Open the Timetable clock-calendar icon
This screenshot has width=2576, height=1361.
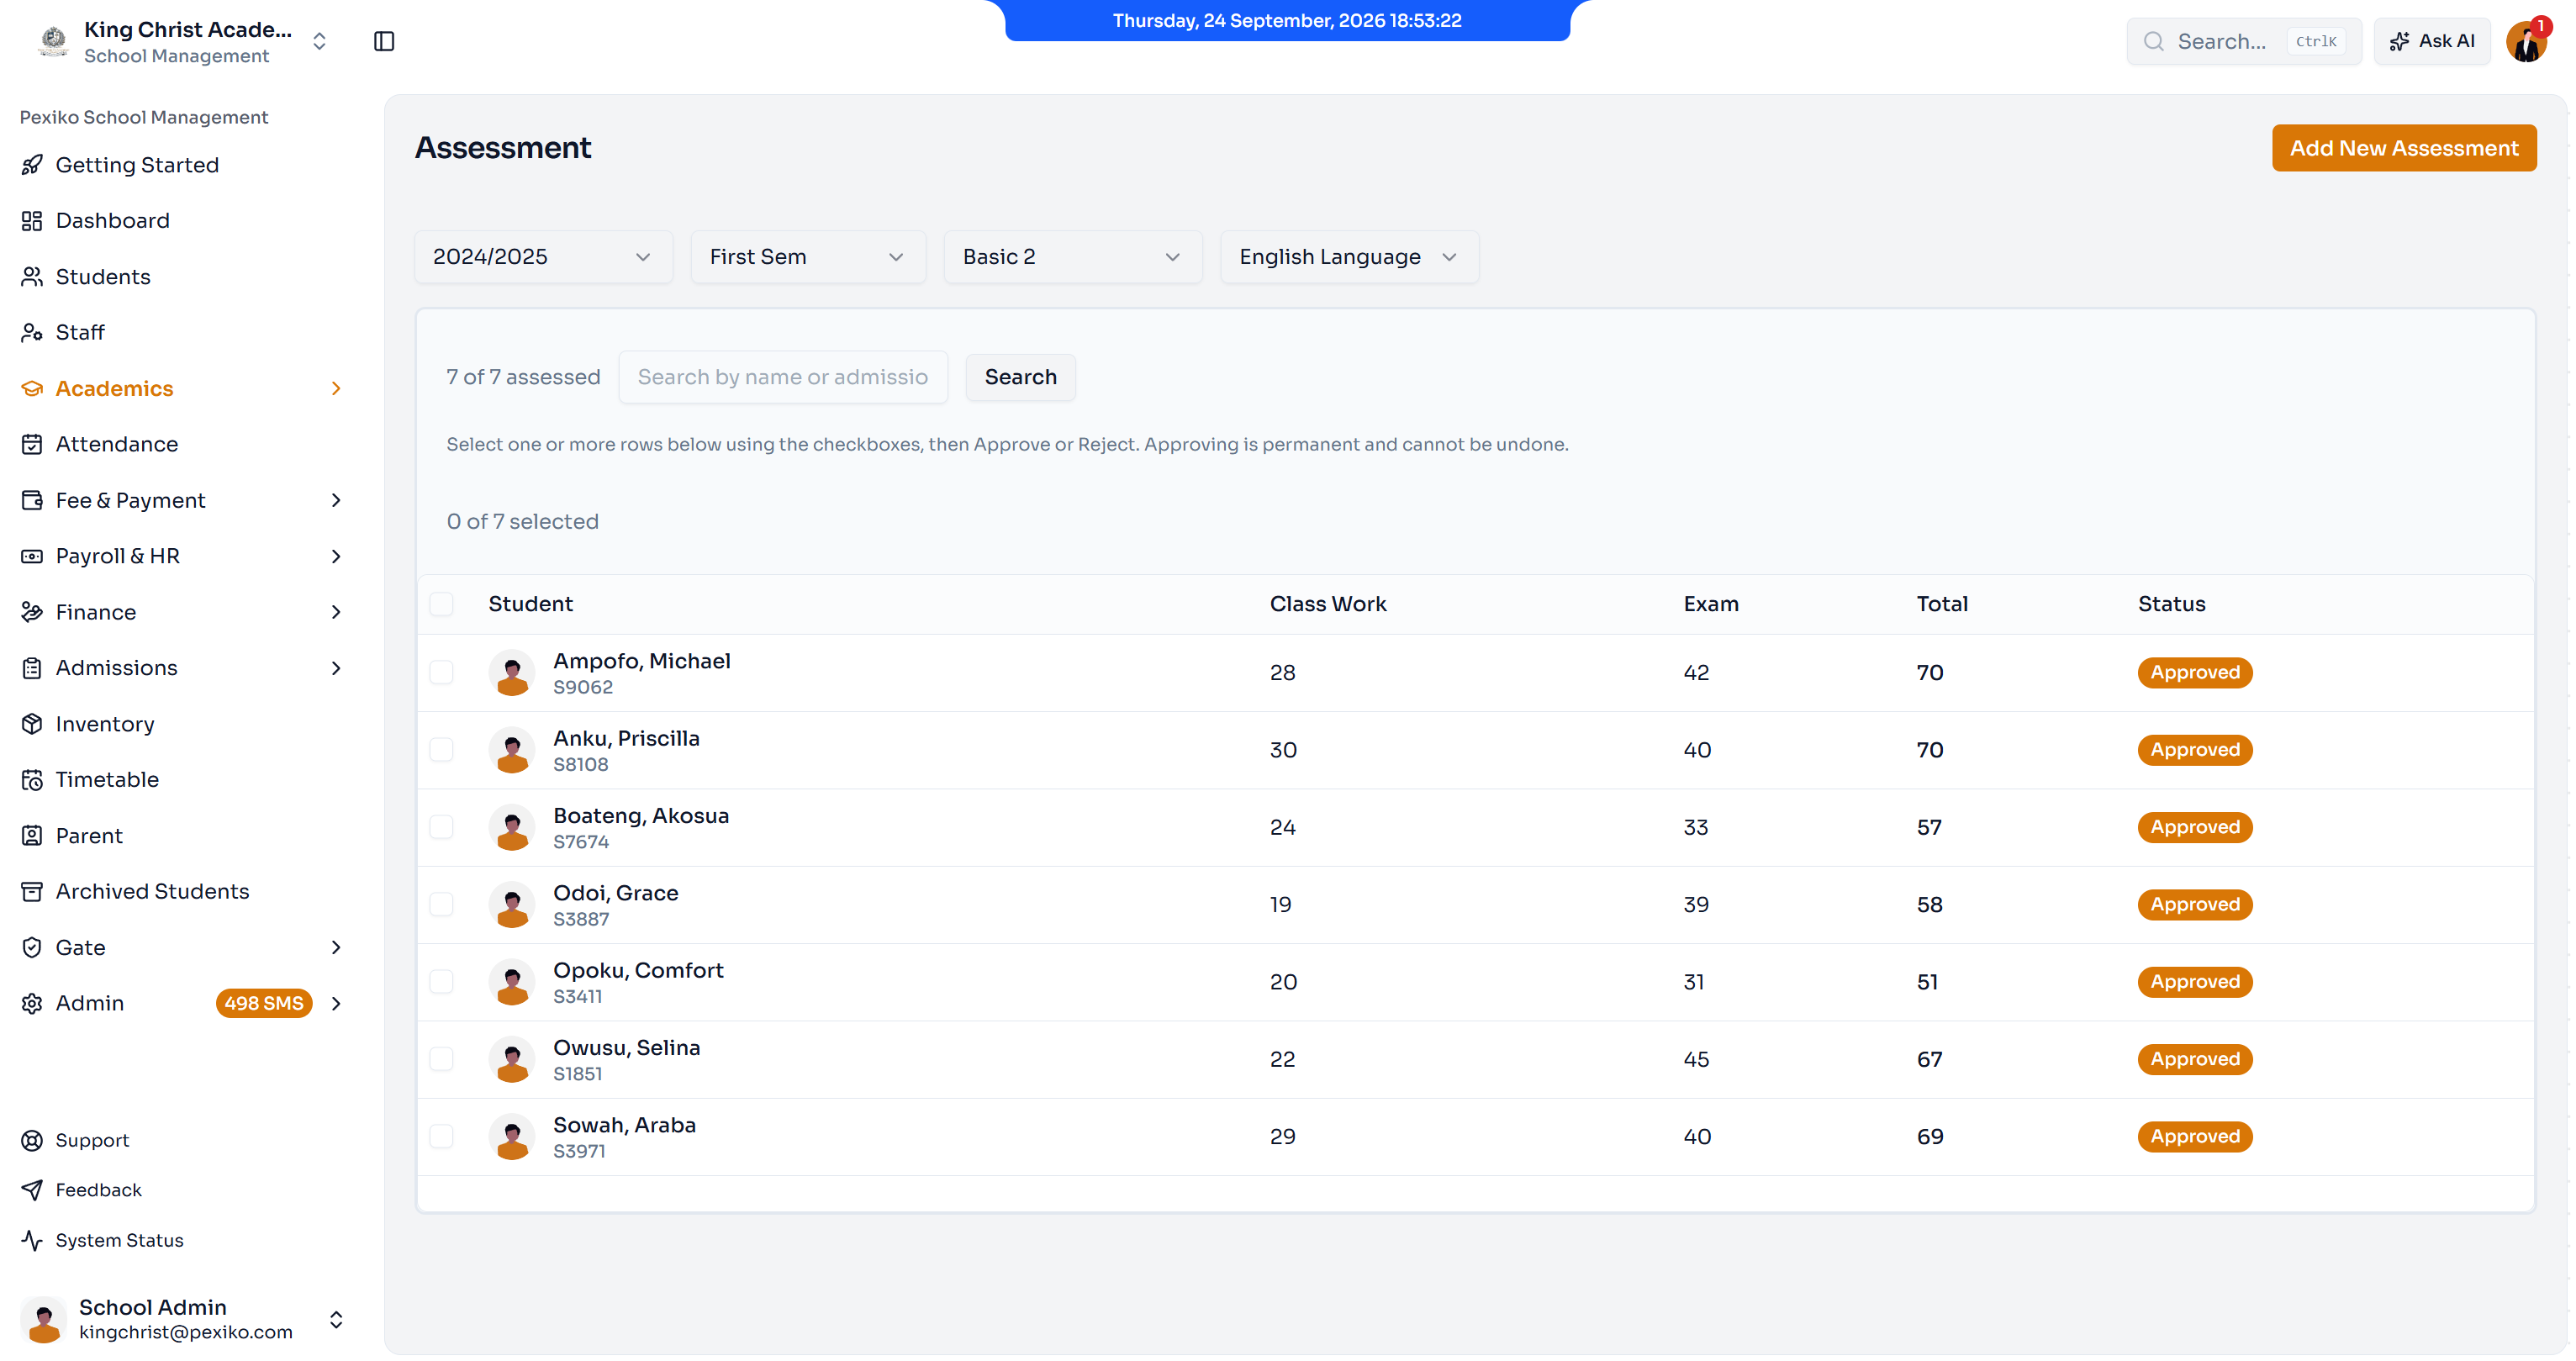point(32,779)
